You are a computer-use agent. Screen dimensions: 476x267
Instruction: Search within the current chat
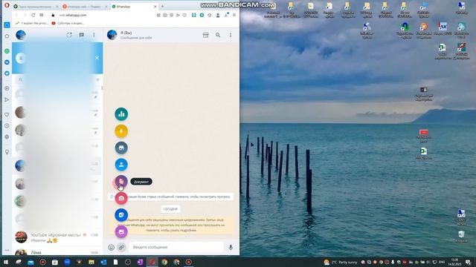click(x=218, y=35)
